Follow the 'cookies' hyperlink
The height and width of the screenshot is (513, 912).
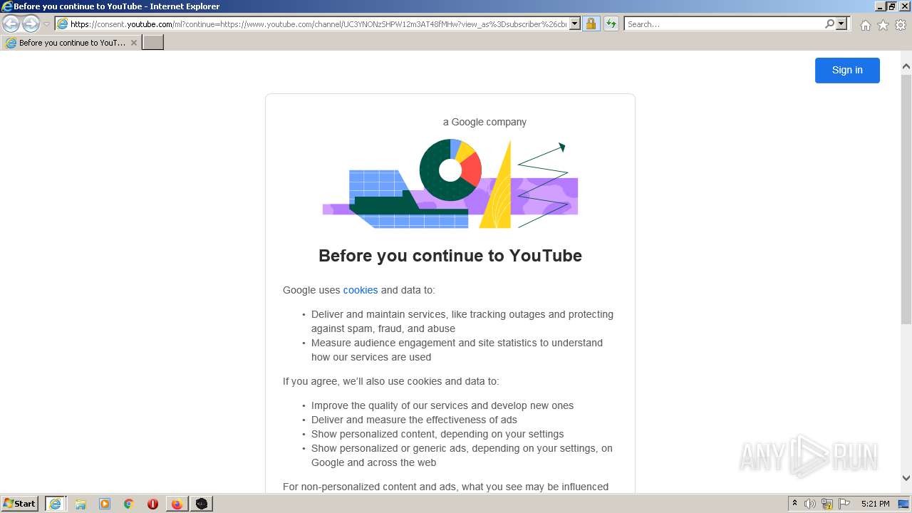click(x=361, y=290)
